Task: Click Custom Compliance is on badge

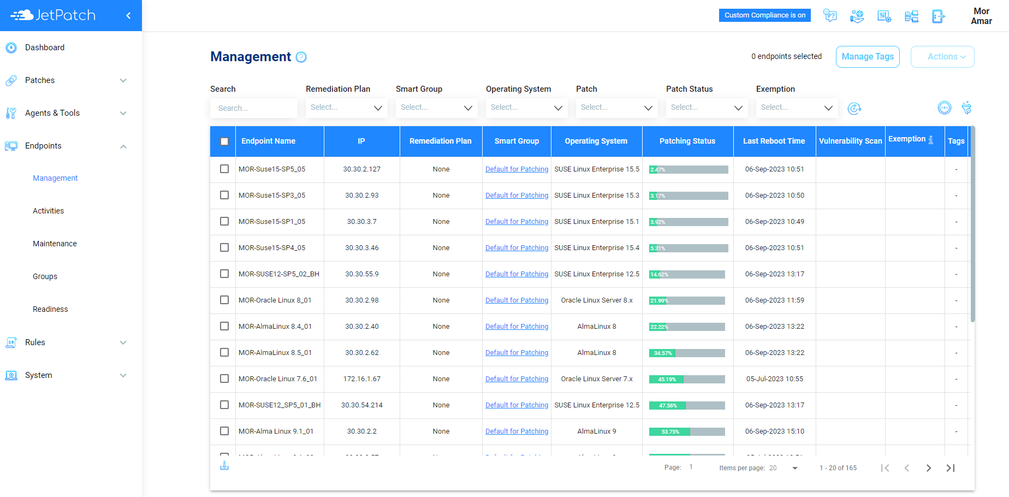Action: (x=765, y=15)
